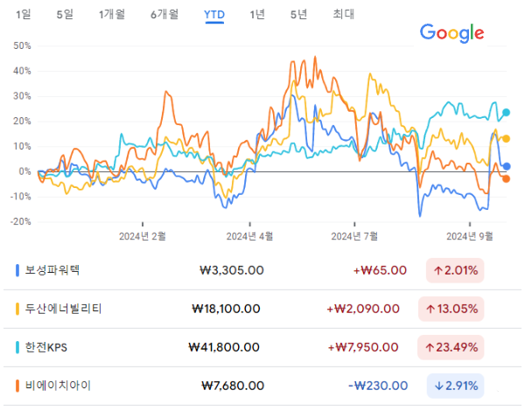Select the 최대 range tab

343,14
